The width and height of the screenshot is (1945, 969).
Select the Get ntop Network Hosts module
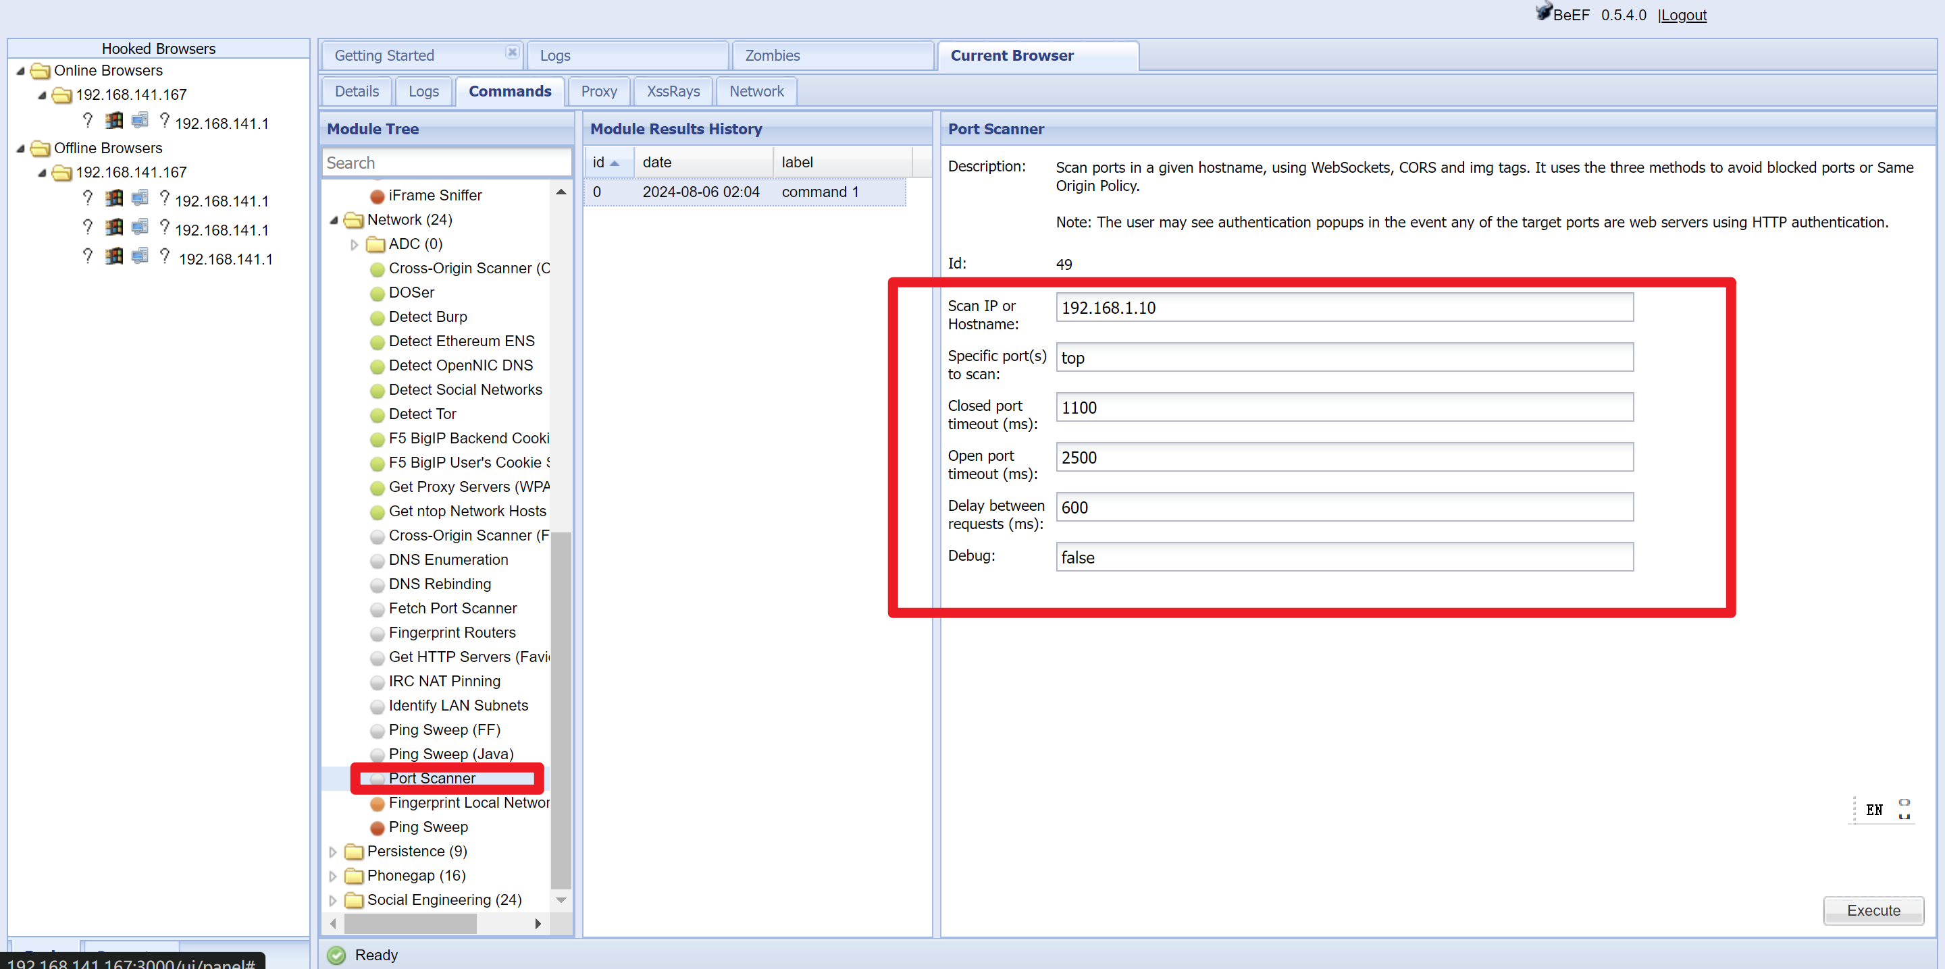[x=467, y=511]
